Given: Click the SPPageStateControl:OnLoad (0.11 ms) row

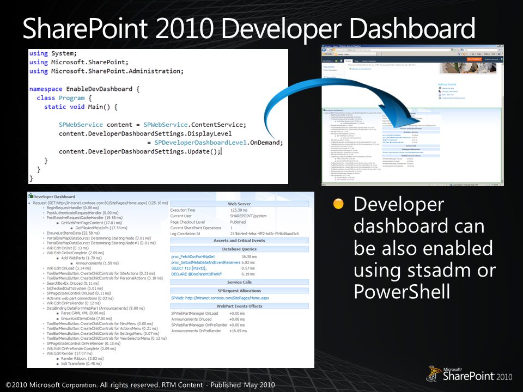Looking at the screenshot, I should coord(78,293).
